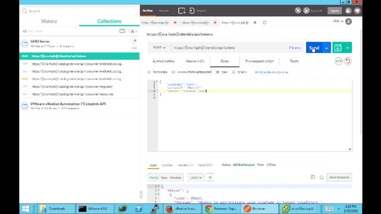Select the binary body radio button

[233, 72]
